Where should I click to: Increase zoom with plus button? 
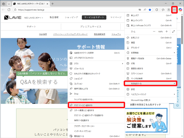pos(167,32)
